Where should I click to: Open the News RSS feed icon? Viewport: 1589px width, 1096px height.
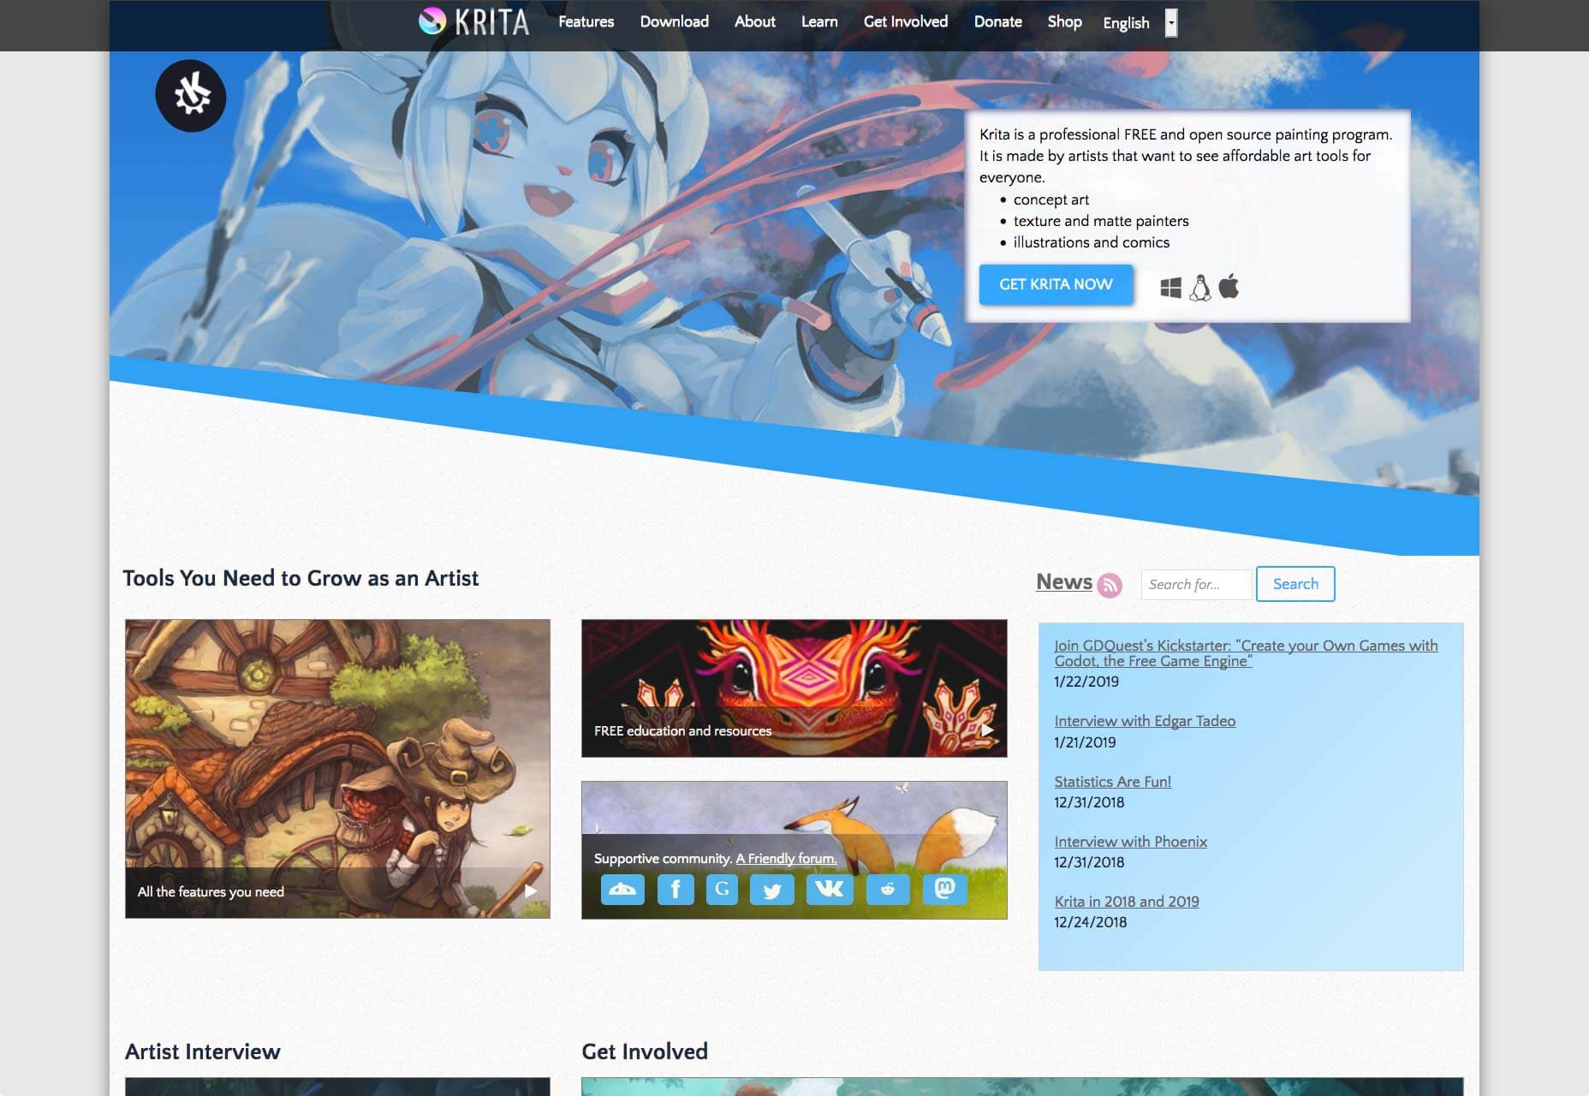pyautogui.click(x=1110, y=585)
